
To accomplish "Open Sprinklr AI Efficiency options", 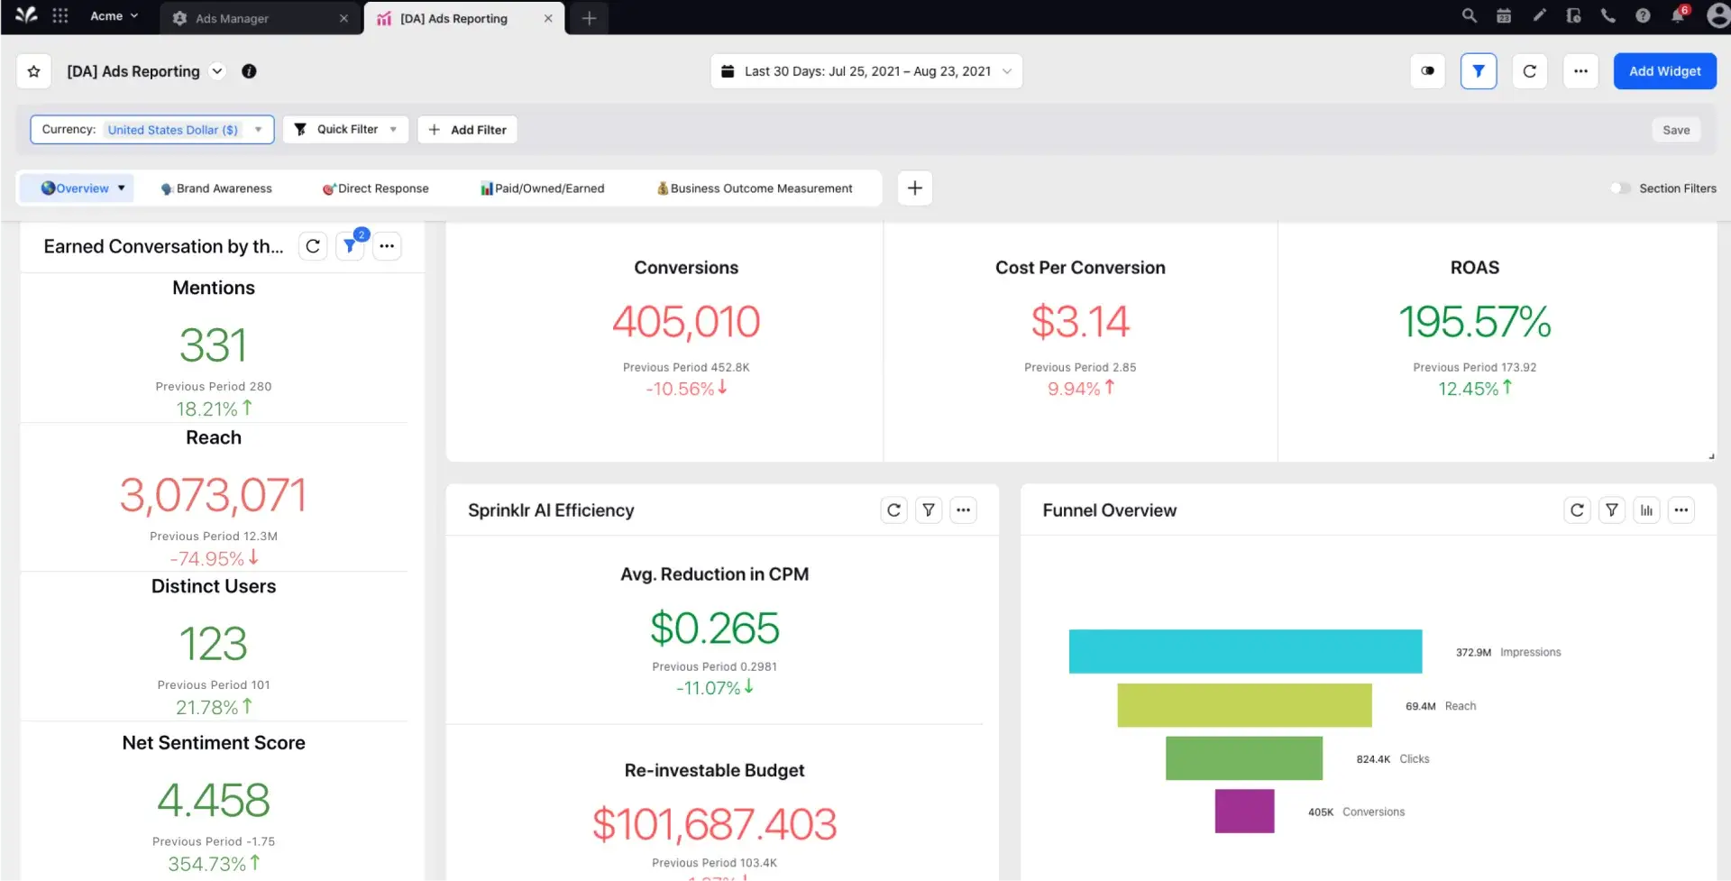I will 964,510.
